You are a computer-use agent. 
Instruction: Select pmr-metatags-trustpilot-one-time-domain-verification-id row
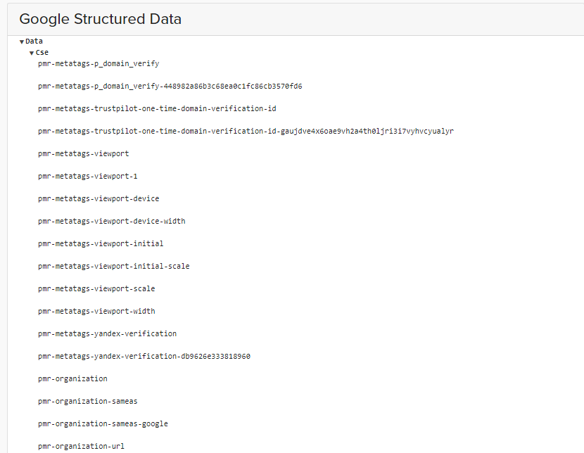coord(157,109)
